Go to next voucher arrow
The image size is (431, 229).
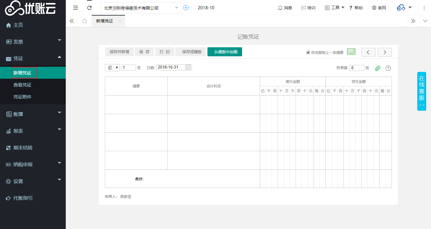[385, 52]
